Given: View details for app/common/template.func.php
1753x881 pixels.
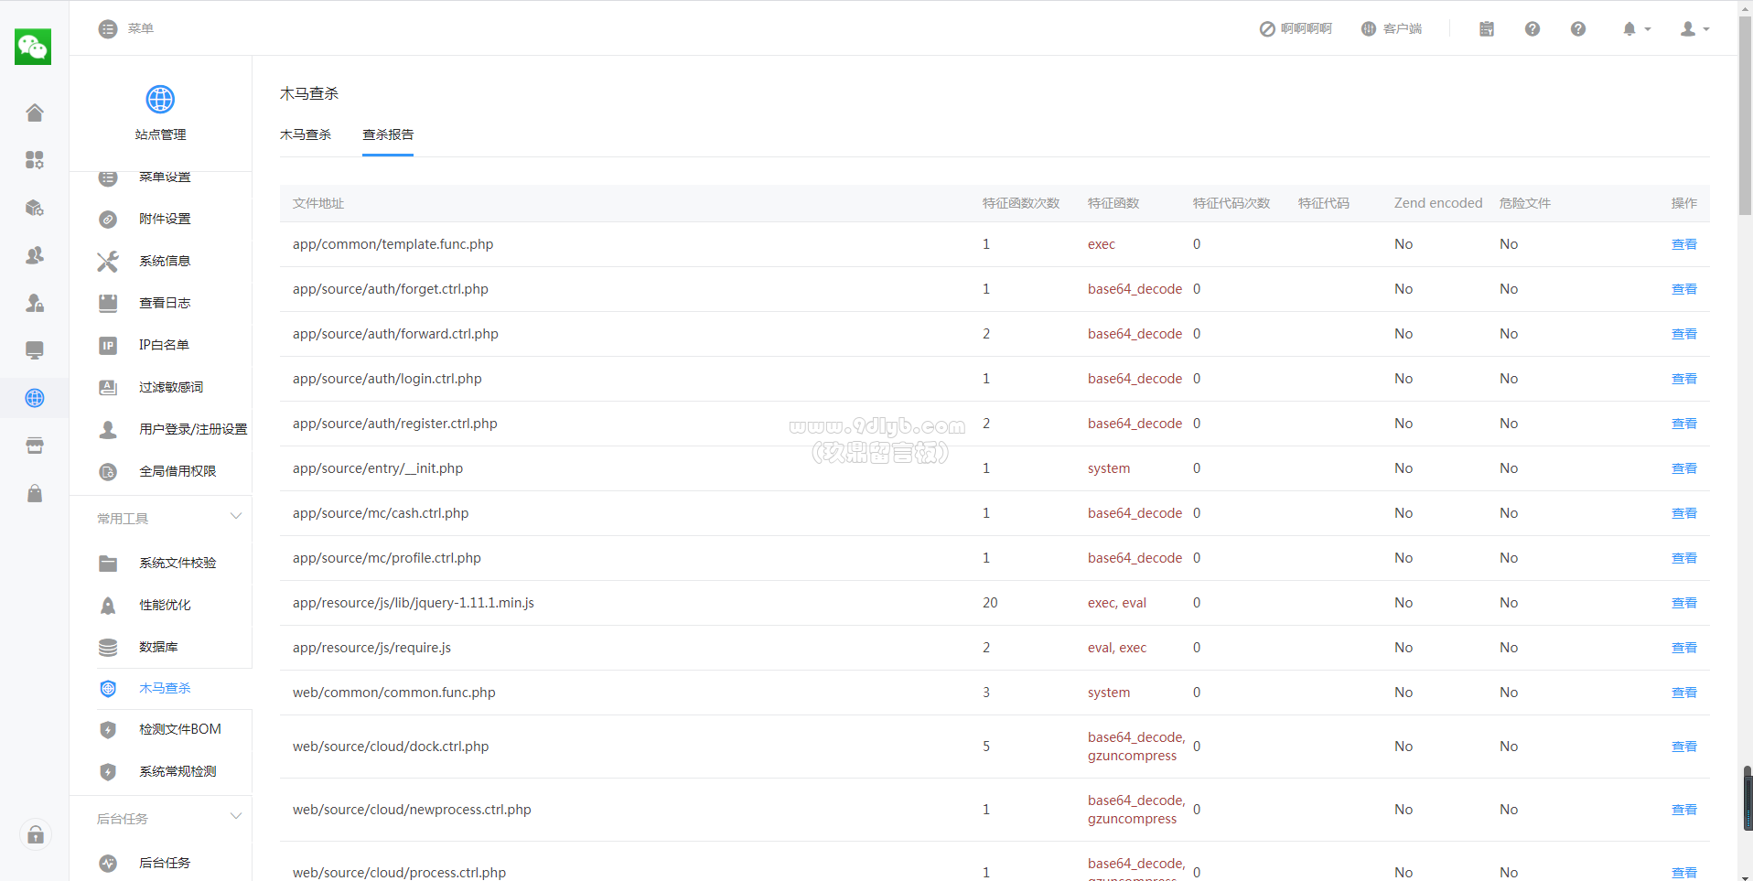Looking at the screenshot, I should coord(1683,244).
